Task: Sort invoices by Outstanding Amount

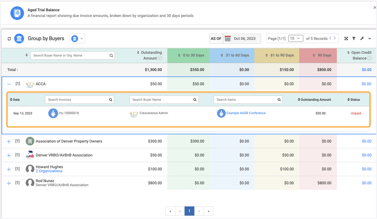Action: (x=314, y=100)
